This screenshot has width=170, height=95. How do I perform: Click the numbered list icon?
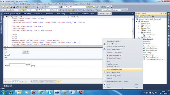(x=84, y=10)
